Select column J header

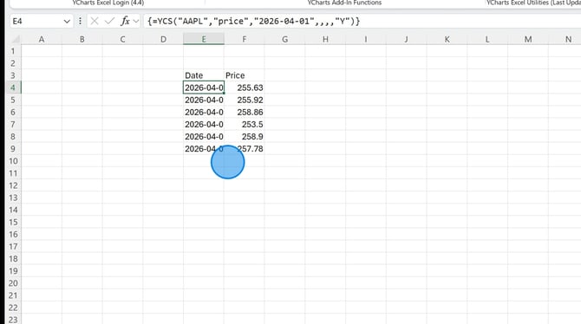[406, 39]
